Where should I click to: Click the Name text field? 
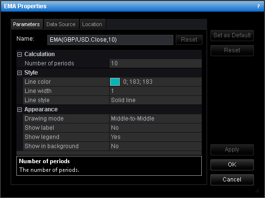(x=110, y=40)
